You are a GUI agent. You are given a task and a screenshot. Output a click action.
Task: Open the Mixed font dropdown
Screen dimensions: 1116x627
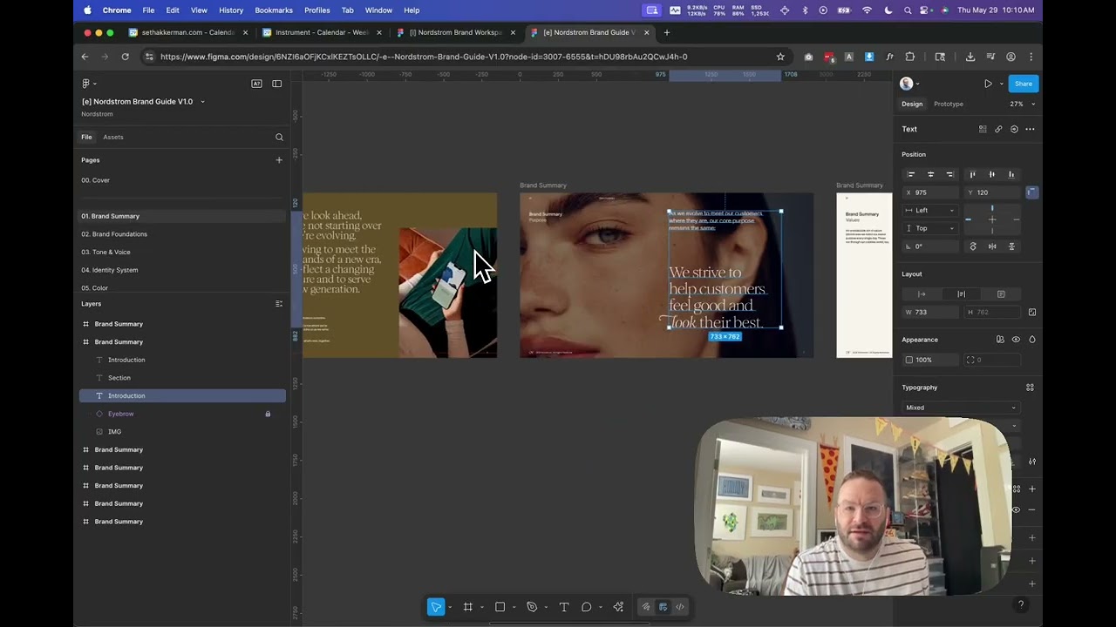[961, 408]
